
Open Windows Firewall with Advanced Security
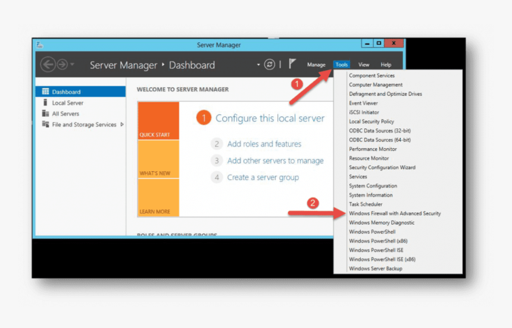click(395, 213)
